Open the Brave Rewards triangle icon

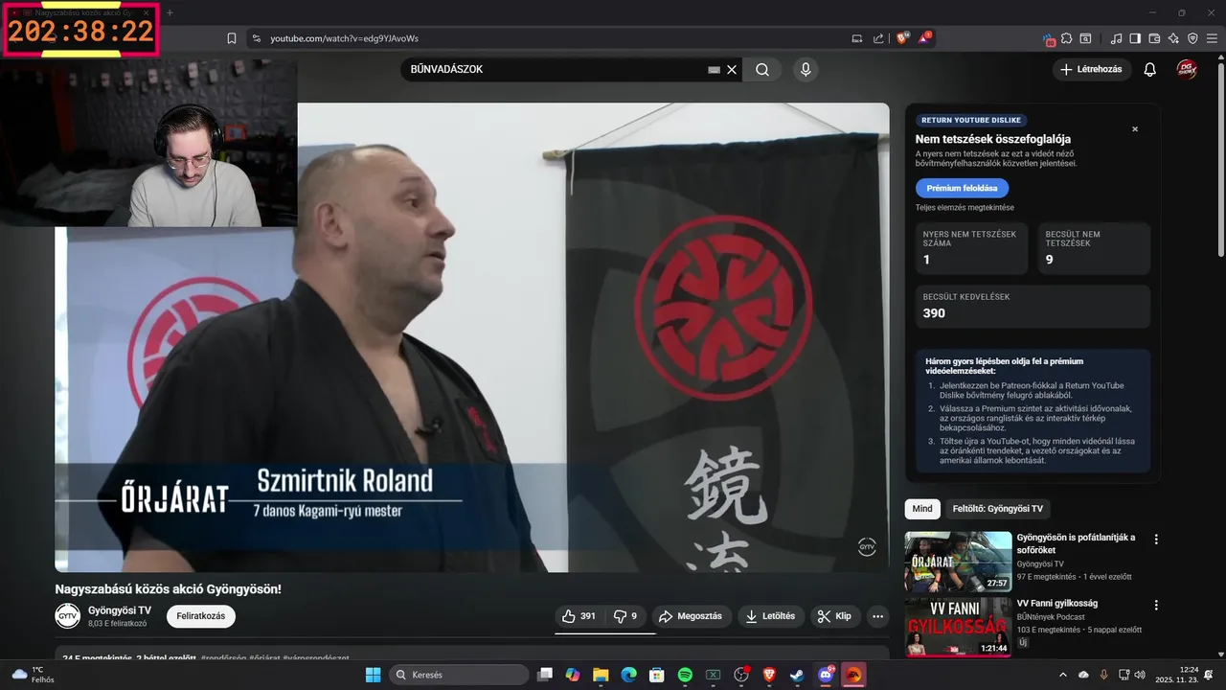coord(925,38)
